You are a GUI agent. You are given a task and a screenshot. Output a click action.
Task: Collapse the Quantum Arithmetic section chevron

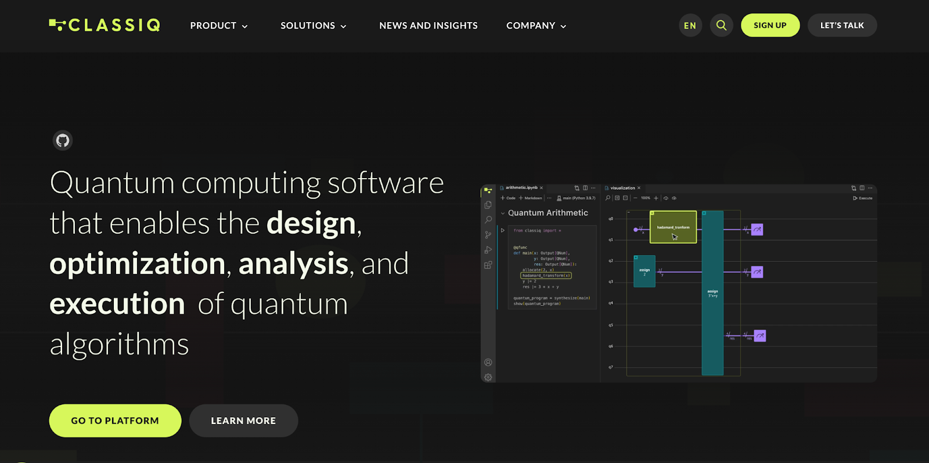coord(503,214)
